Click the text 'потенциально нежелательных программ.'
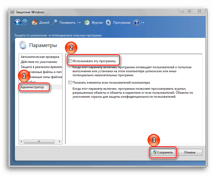216x176 pixels. [x=103, y=75]
